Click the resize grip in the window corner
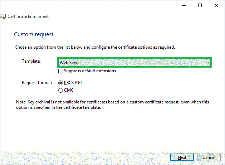225x165 pixels. 222,162
